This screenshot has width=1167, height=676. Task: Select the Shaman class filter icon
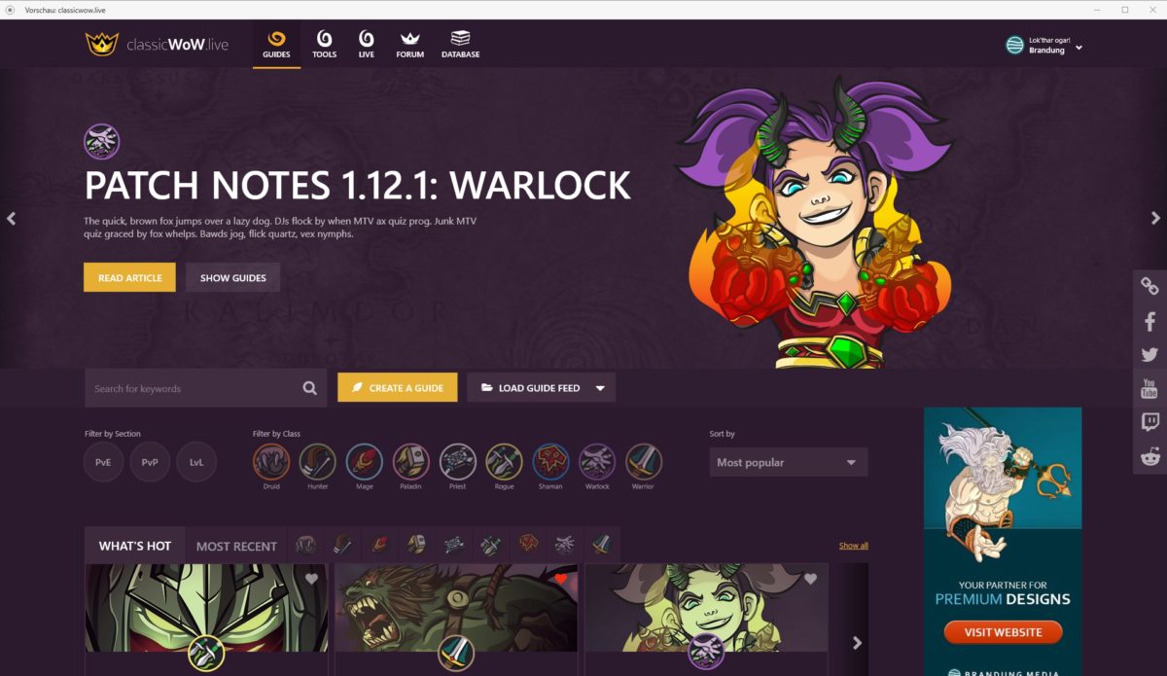click(550, 462)
